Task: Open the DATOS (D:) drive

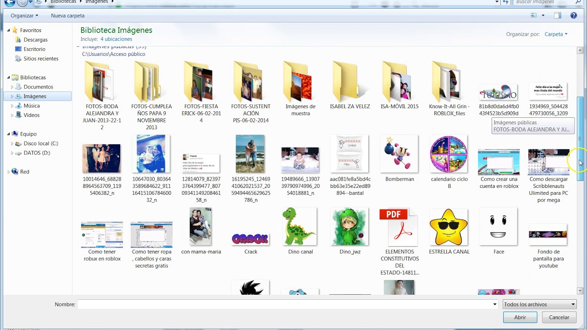Action: [x=37, y=153]
